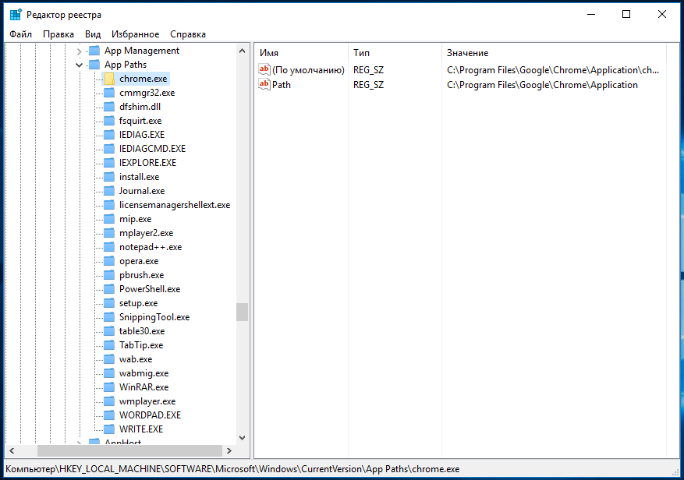This screenshot has width=684, height=480.
Task: Click the tree horizontal scrollbar thumb
Action: [129, 450]
